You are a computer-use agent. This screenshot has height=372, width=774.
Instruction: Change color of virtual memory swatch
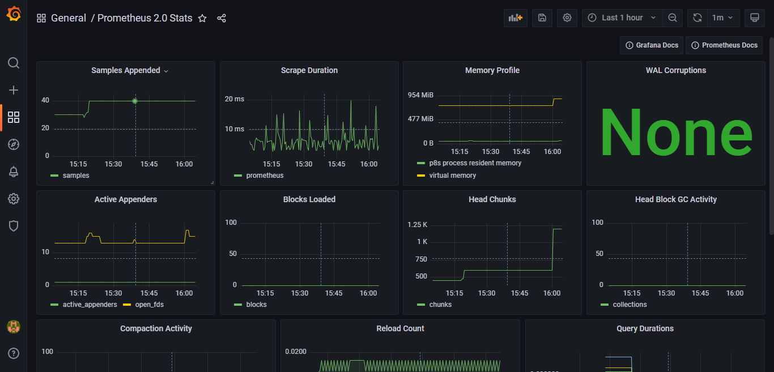(421, 176)
